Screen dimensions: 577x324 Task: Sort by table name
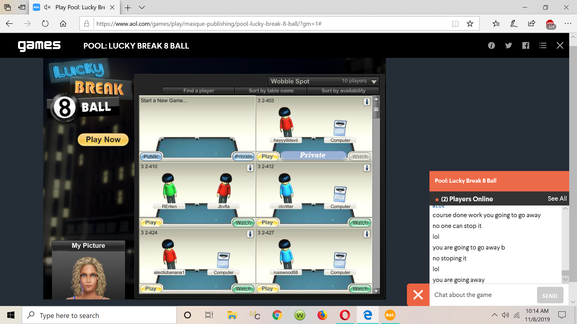pos(271,91)
